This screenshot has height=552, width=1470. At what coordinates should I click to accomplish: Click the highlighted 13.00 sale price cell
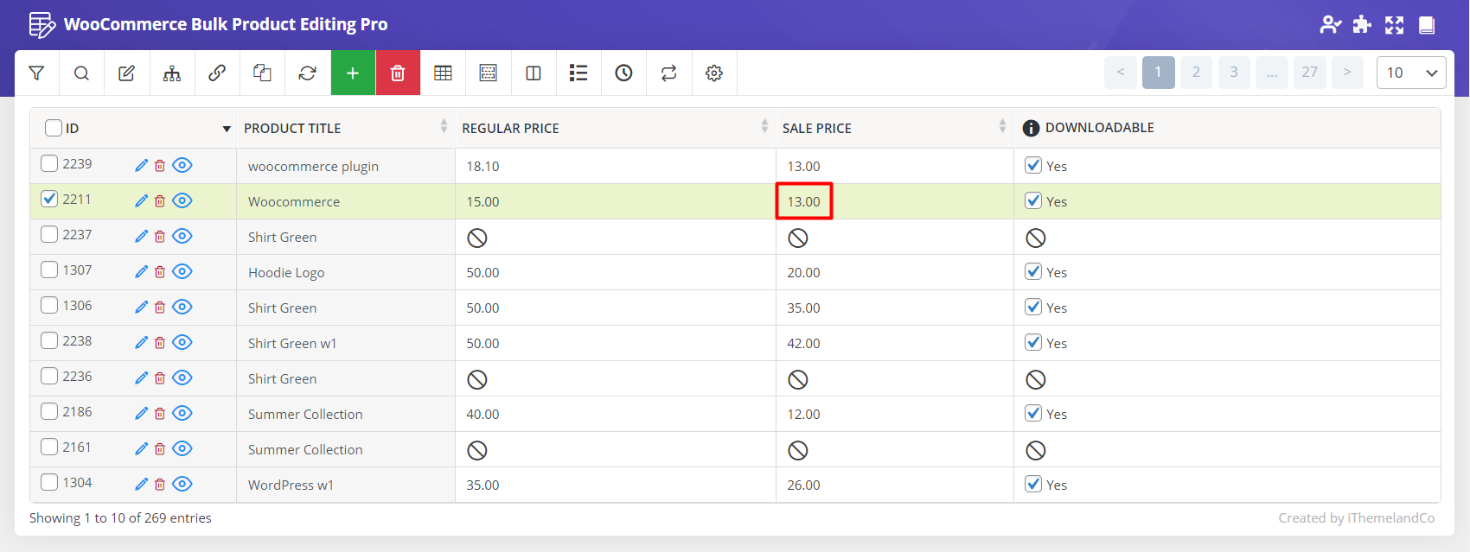804,201
